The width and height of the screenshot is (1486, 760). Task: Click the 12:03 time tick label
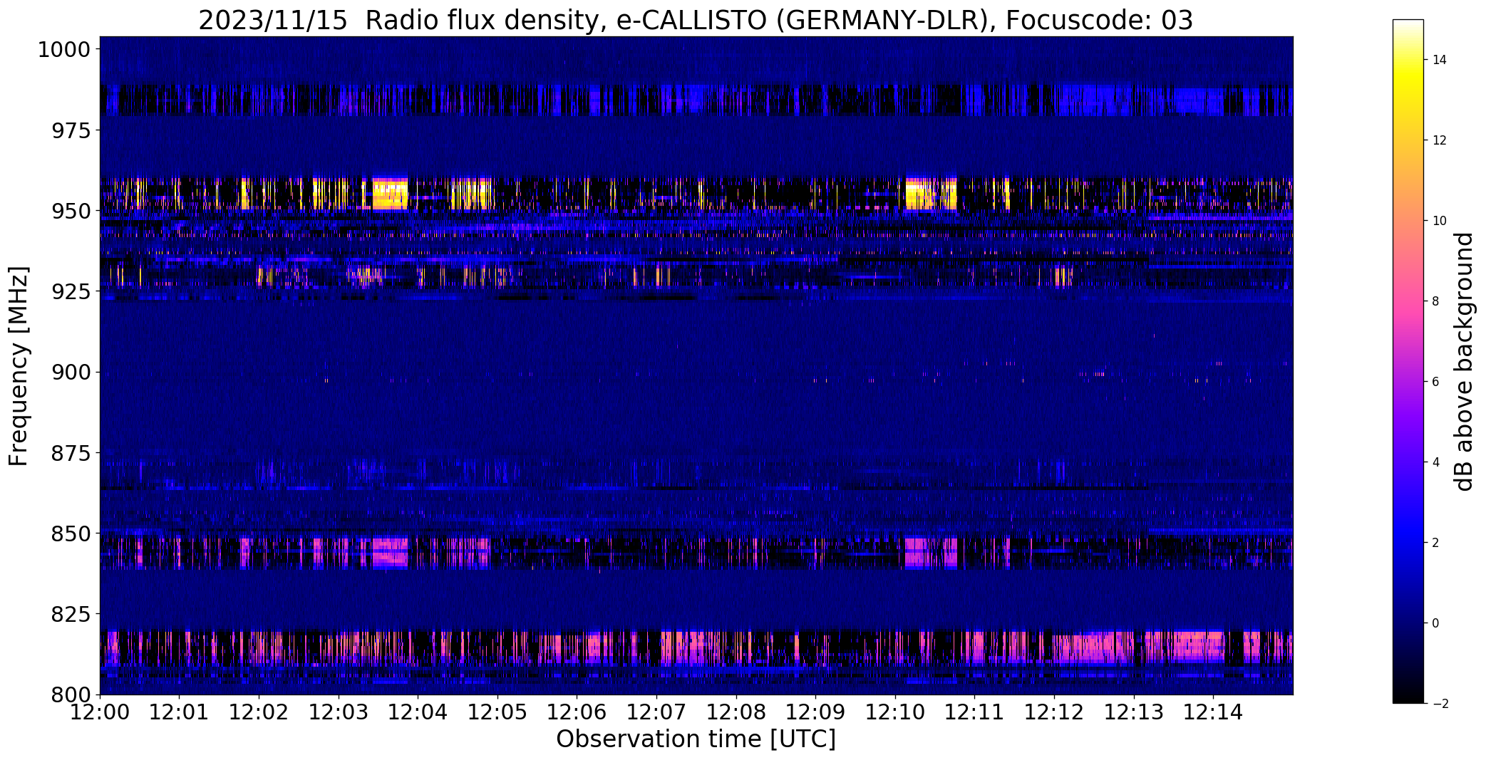339,712
